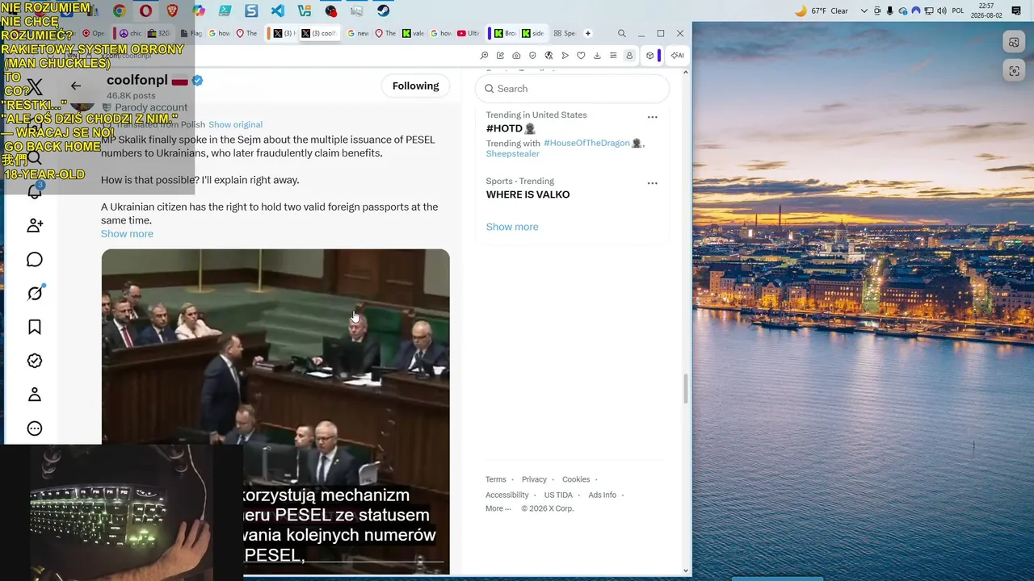The width and height of the screenshot is (1034, 581).
Task: Open the shield privacy icon in toolbar
Action: [x=532, y=56]
